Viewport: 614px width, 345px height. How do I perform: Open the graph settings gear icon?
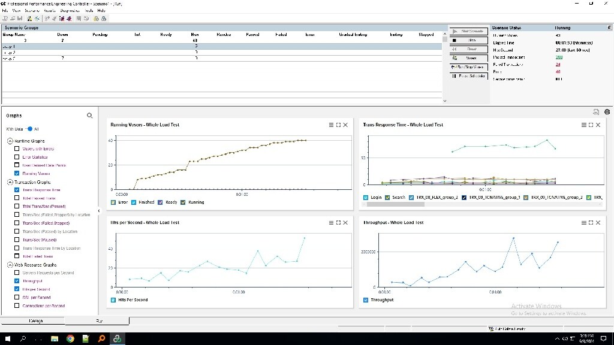point(607,112)
